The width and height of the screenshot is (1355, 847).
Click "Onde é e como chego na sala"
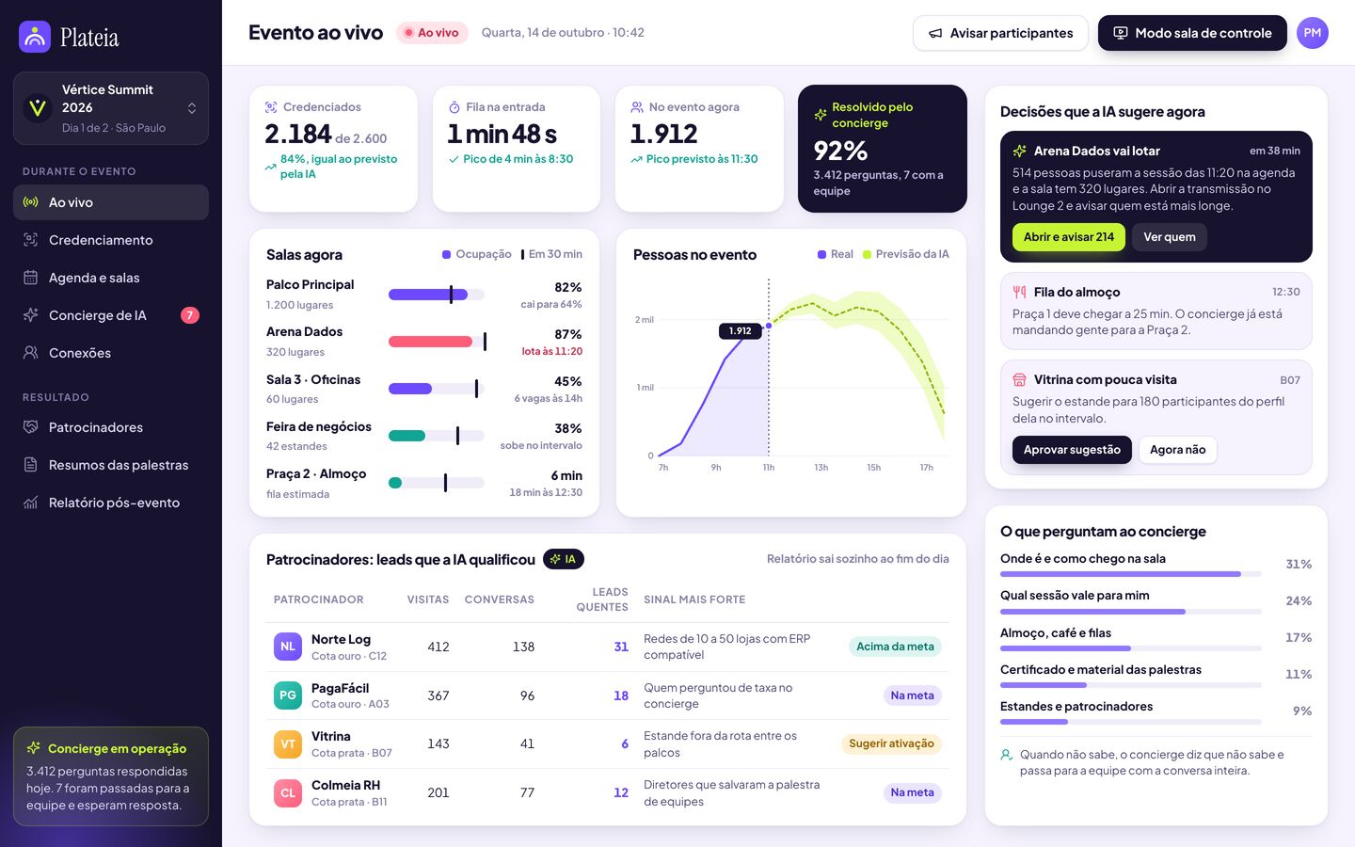(x=1083, y=559)
